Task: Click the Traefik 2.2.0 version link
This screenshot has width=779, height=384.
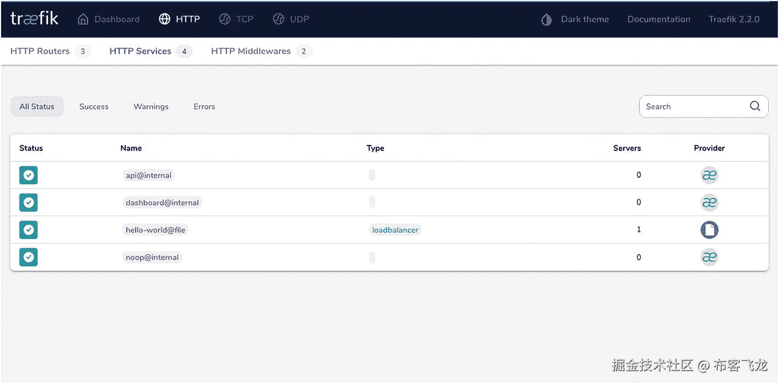Action: pyautogui.click(x=734, y=19)
